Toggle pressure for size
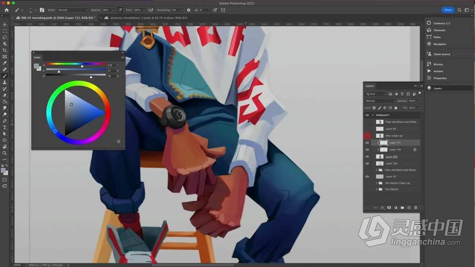The width and height of the screenshot is (475, 267). [x=215, y=10]
